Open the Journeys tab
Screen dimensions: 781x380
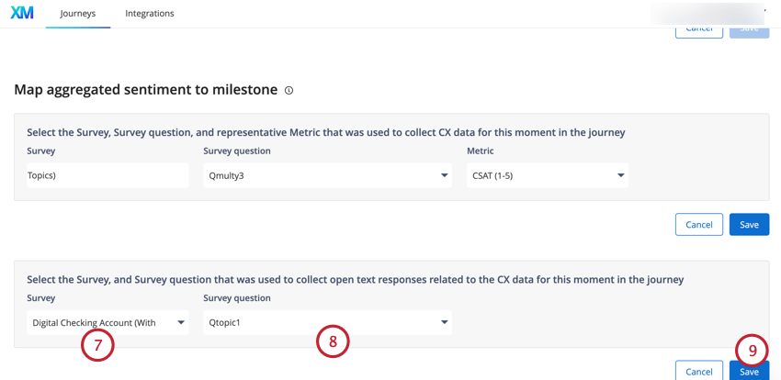(78, 14)
